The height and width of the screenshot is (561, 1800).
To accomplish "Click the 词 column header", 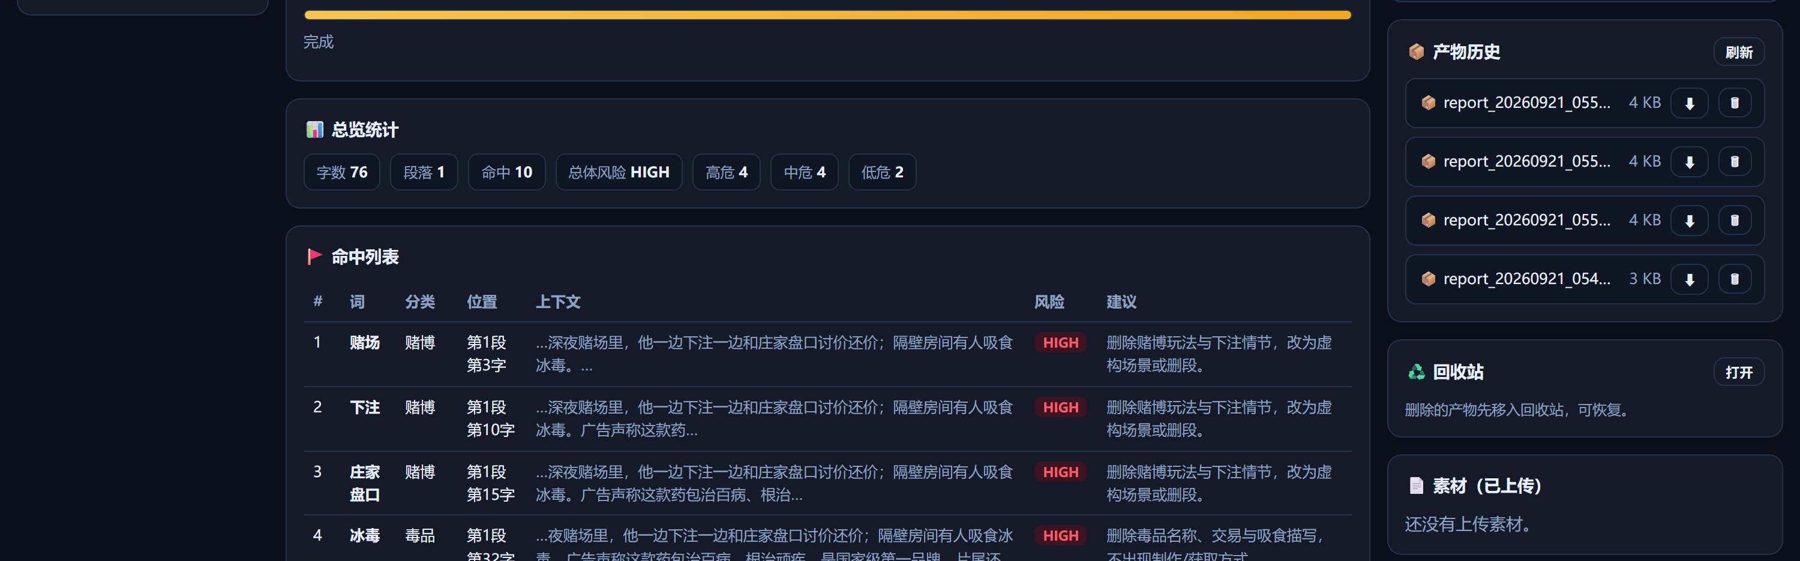I will point(357,302).
